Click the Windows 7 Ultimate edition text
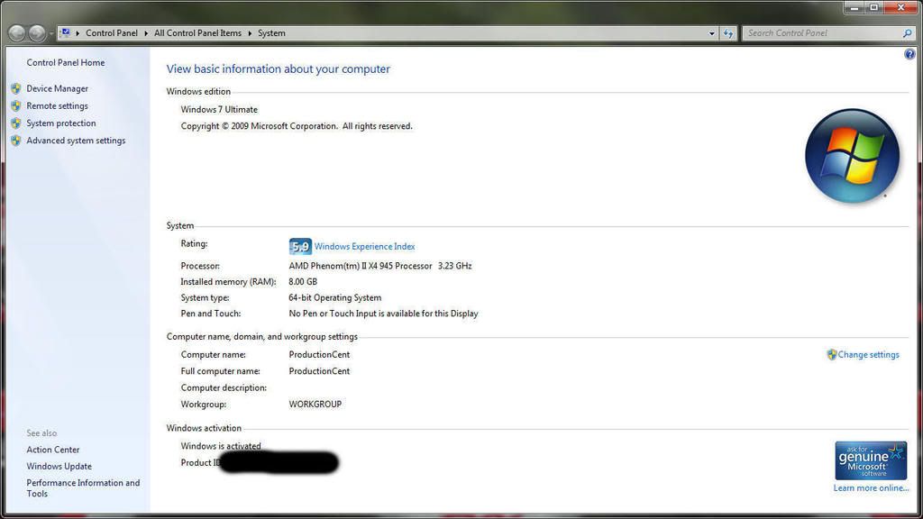 point(219,109)
